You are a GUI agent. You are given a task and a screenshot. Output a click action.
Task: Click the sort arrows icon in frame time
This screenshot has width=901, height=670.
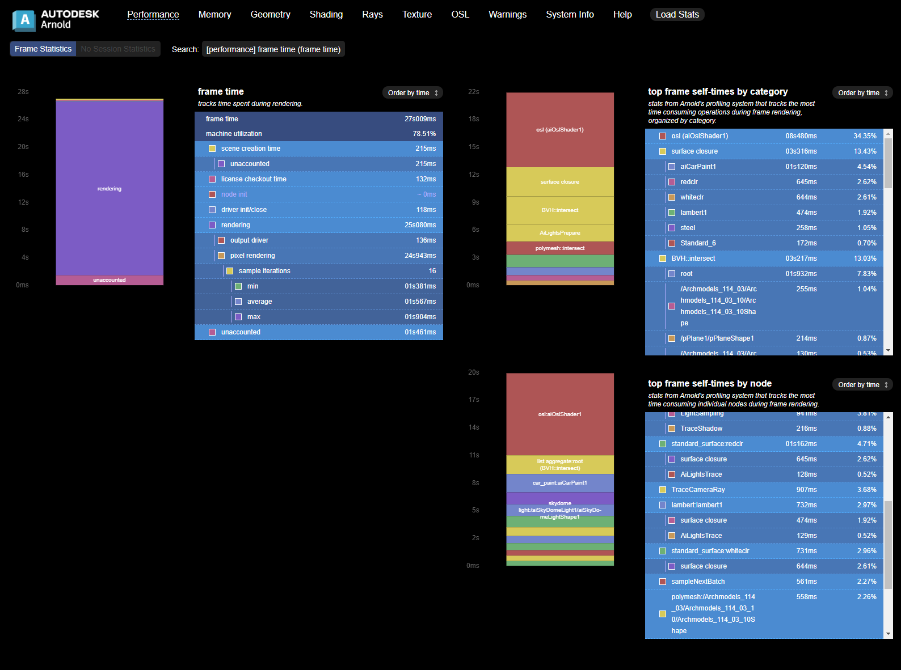click(436, 93)
